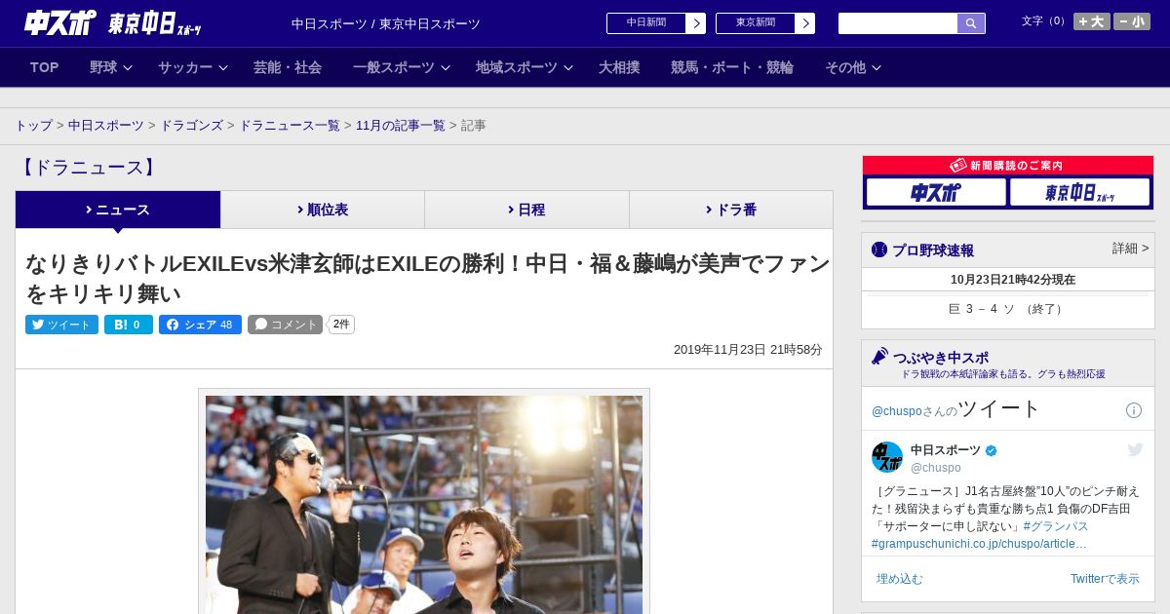The width and height of the screenshot is (1170, 614).
Task: Expand the 一般スポーツ dropdown menu
Action: click(402, 67)
